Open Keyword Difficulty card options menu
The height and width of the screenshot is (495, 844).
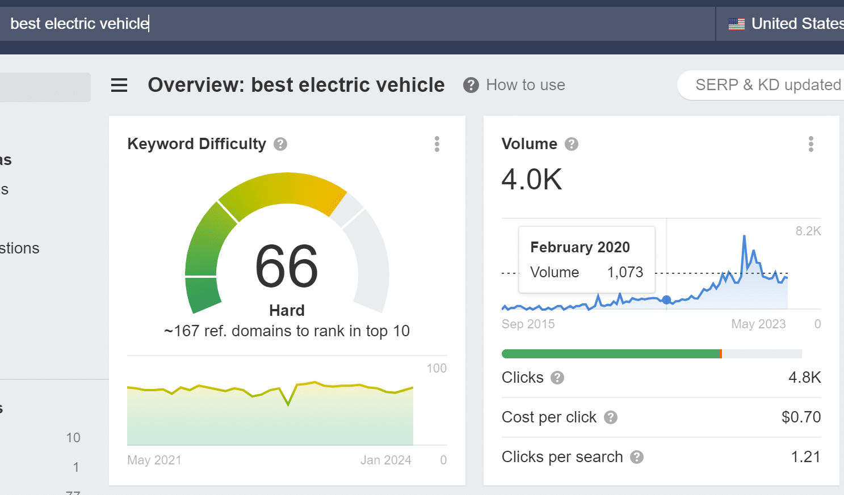(x=437, y=144)
